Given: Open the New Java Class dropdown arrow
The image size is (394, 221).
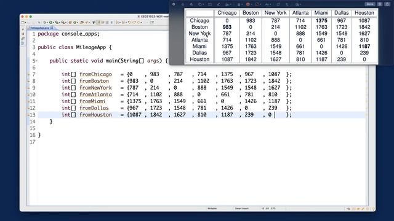Looking at the screenshot, I should (78, 23).
